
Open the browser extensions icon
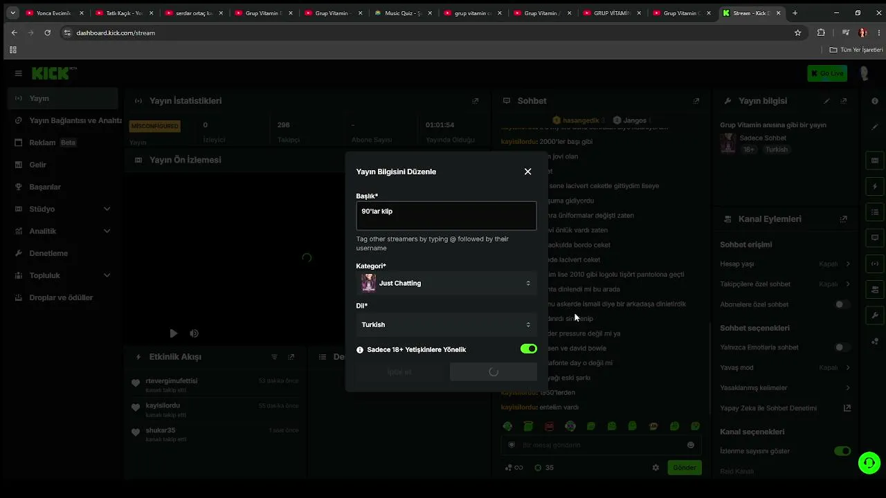point(821,33)
